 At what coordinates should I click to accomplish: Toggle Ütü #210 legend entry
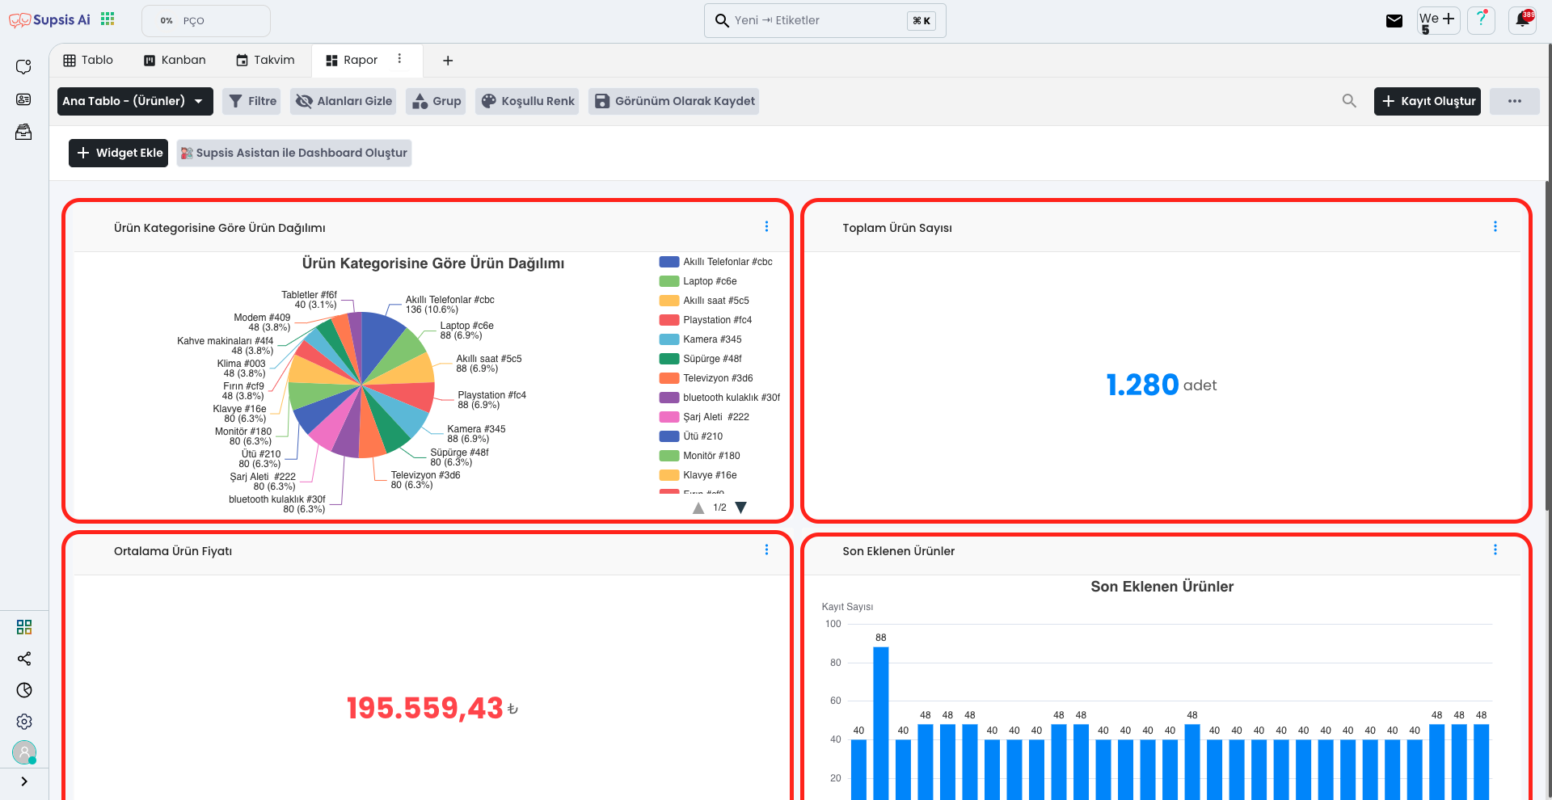691,436
